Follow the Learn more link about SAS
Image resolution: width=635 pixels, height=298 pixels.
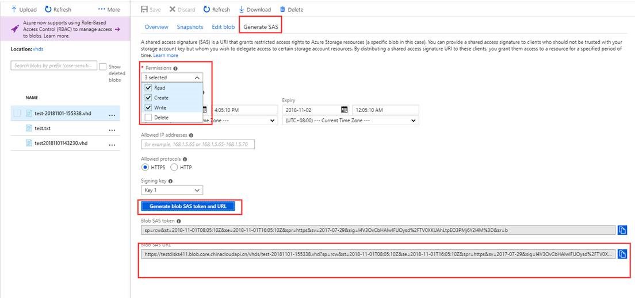[x=166, y=56]
